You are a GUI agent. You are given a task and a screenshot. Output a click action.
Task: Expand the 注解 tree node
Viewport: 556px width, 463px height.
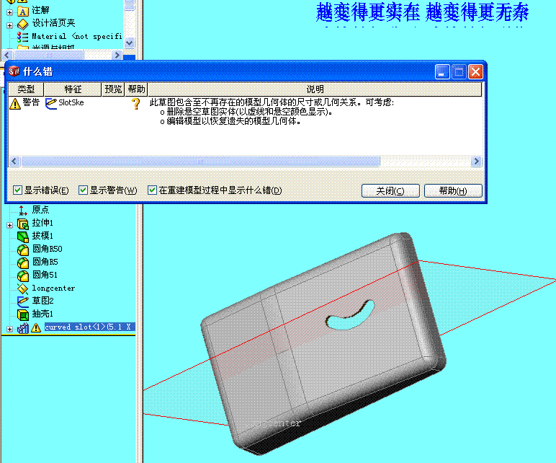(x=9, y=12)
